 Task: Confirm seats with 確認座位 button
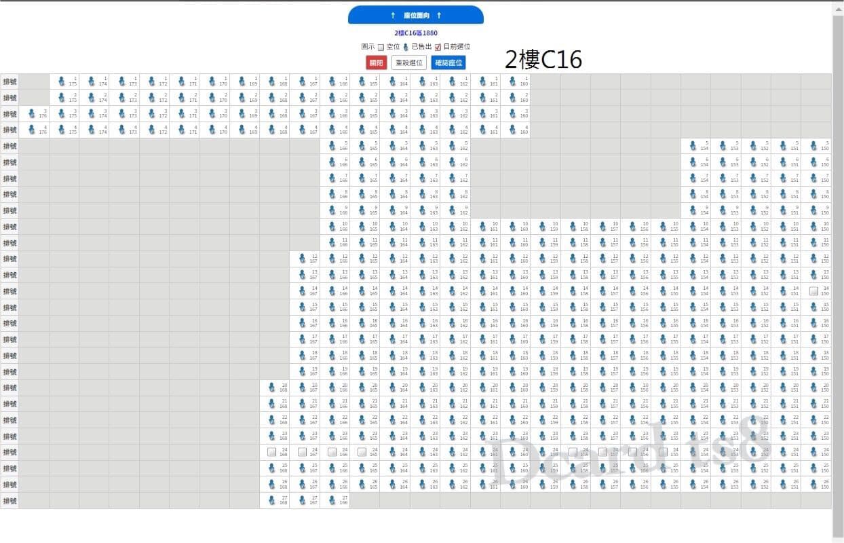tap(448, 62)
